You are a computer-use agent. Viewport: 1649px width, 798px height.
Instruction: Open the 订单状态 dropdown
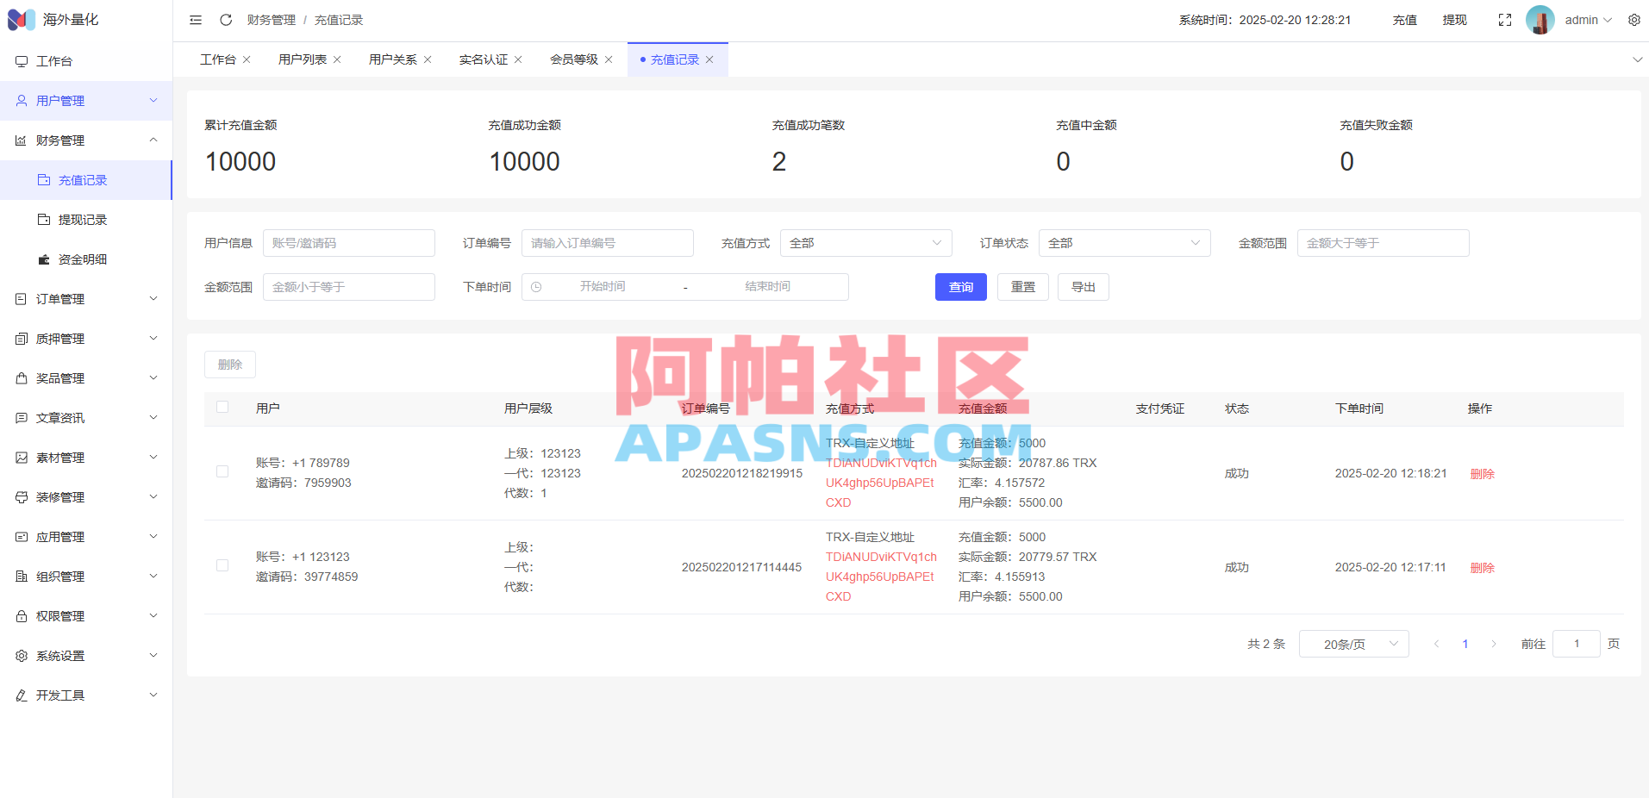click(1124, 242)
